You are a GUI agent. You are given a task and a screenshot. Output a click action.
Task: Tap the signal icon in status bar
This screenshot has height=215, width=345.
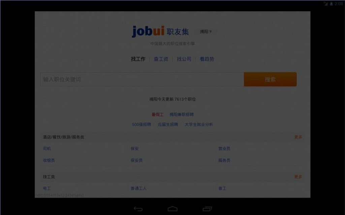(x=326, y=3)
